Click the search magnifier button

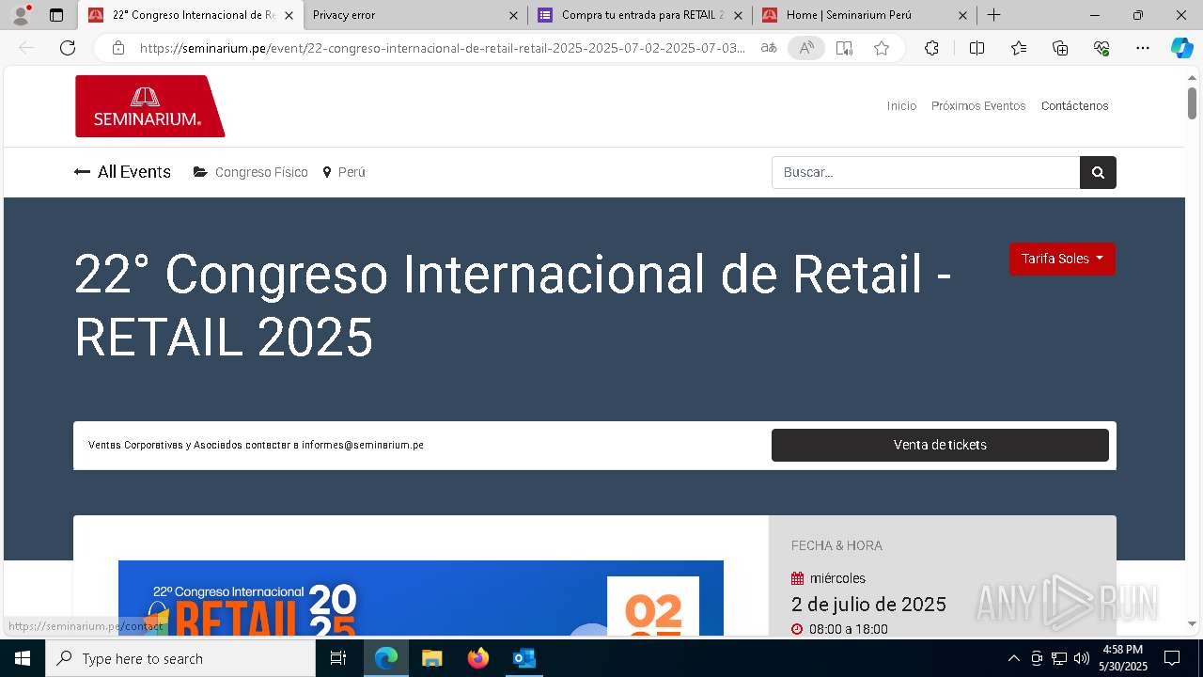coord(1098,172)
